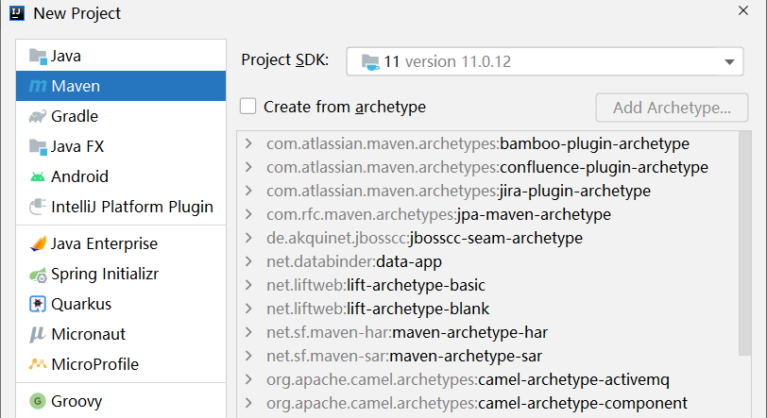
Task: Expand bamboo-plugin-archetype entry
Action: tap(248, 143)
